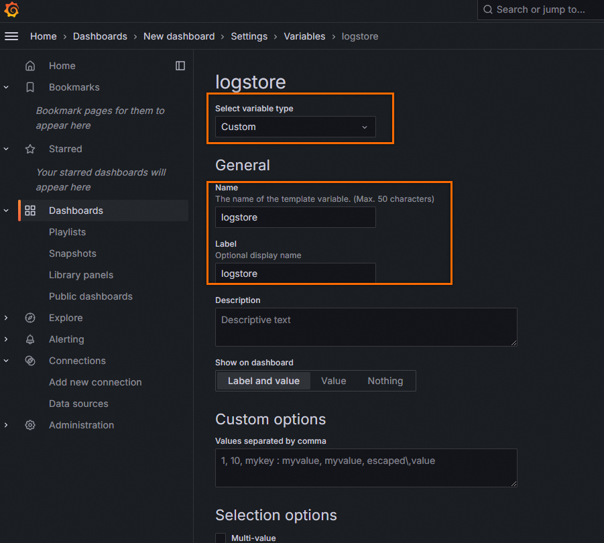Open New dashboard breadcrumb link

[x=179, y=36]
